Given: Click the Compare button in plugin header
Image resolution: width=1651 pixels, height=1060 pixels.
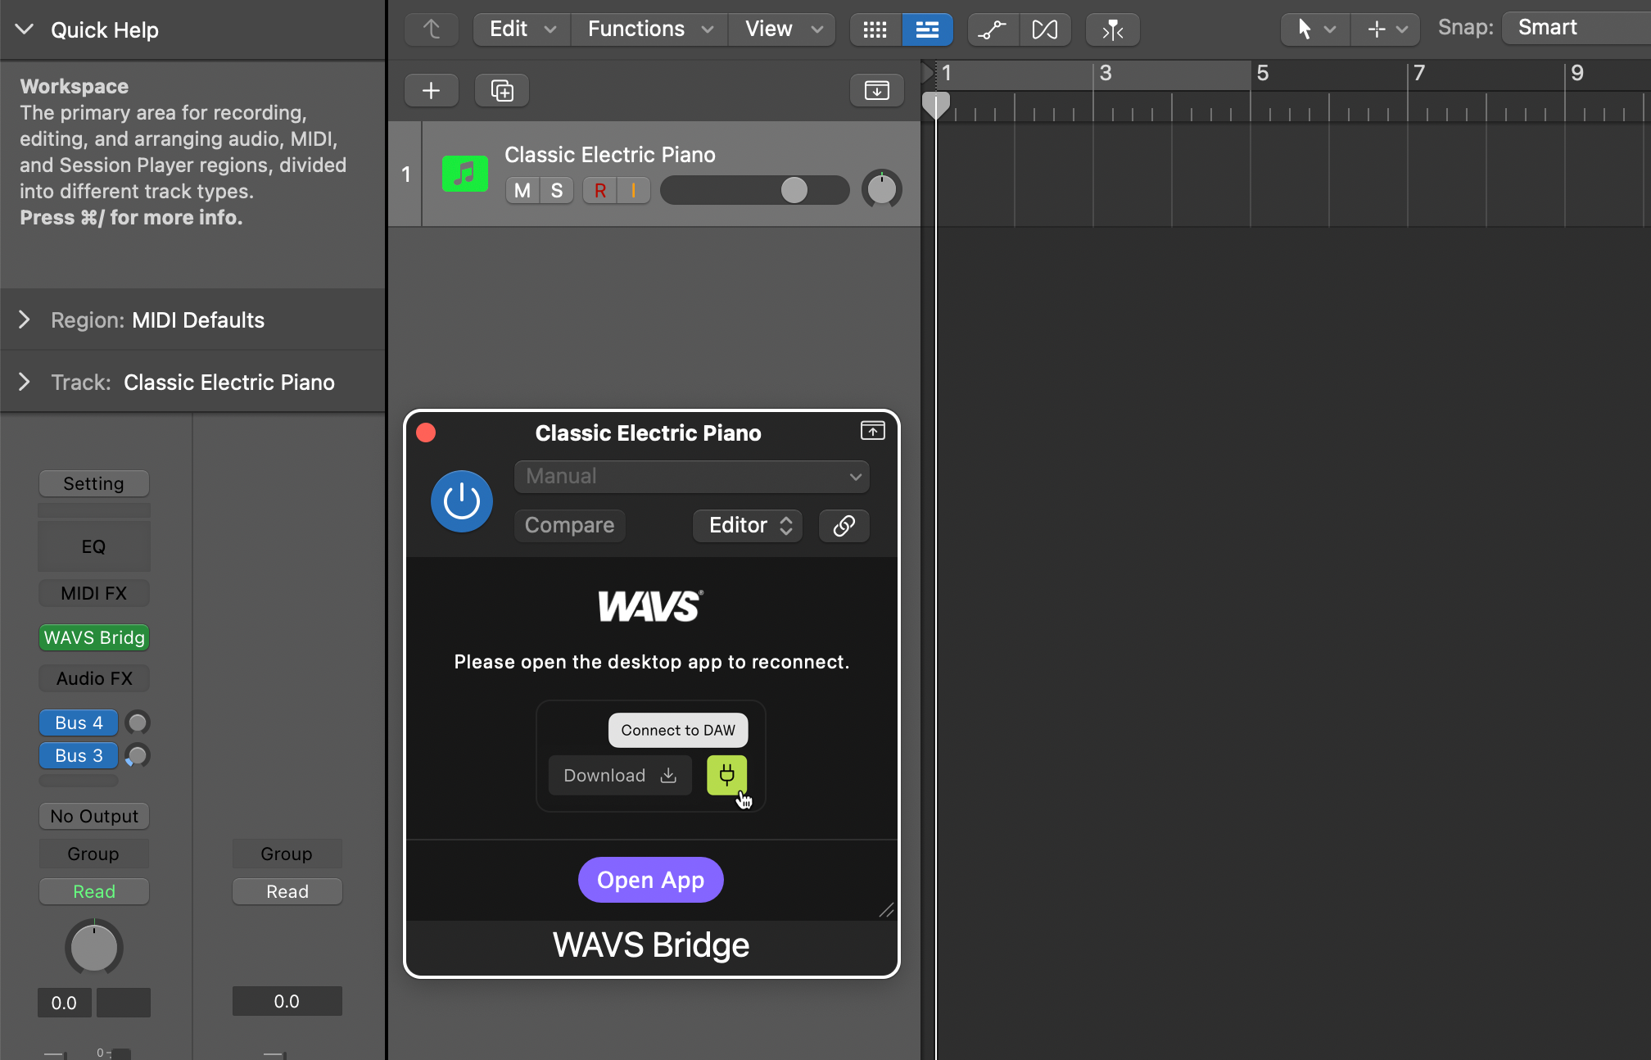Looking at the screenshot, I should click(x=569, y=525).
